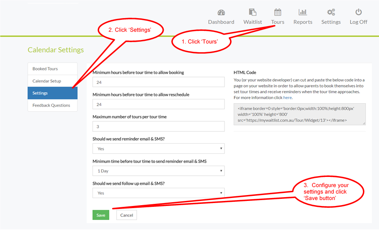This screenshot has height=230, width=379.
Task: Click the Reports bar chart icon
Action: pos(303,12)
